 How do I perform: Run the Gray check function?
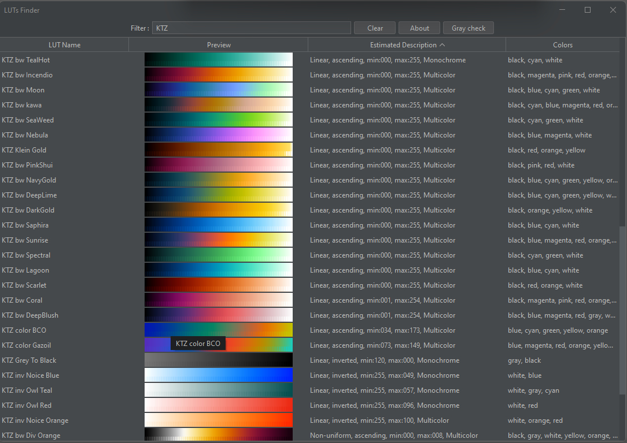pos(468,28)
